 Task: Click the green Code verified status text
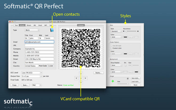68,85
